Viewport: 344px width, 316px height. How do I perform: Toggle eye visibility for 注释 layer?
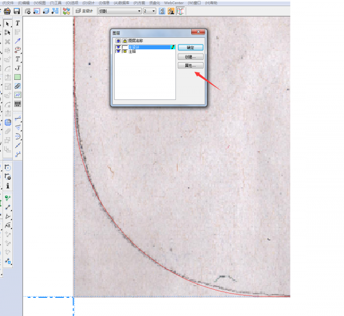118,51
